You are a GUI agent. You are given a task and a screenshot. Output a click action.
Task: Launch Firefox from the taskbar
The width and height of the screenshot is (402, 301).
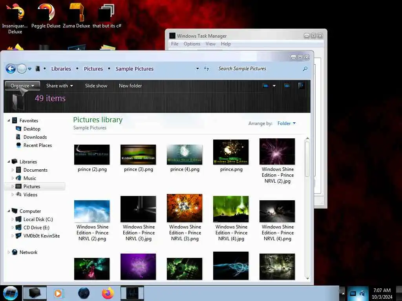coord(108,293)
